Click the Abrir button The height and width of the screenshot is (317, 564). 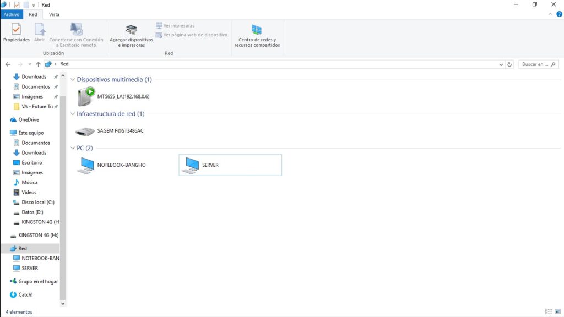(40, 34)
